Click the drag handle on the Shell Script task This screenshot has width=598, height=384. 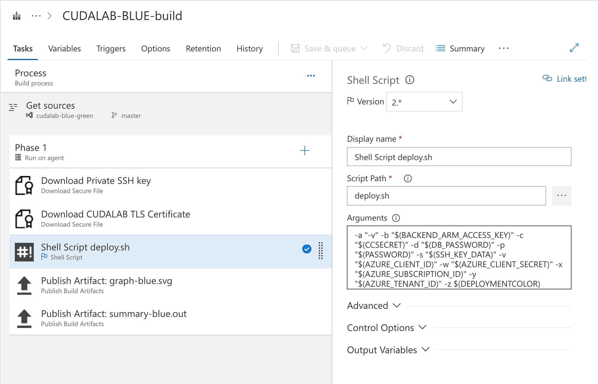321,251
